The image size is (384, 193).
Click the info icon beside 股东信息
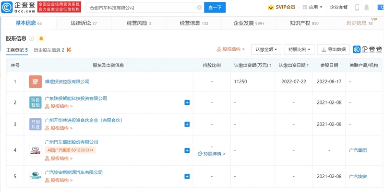[x=31, y=38]
